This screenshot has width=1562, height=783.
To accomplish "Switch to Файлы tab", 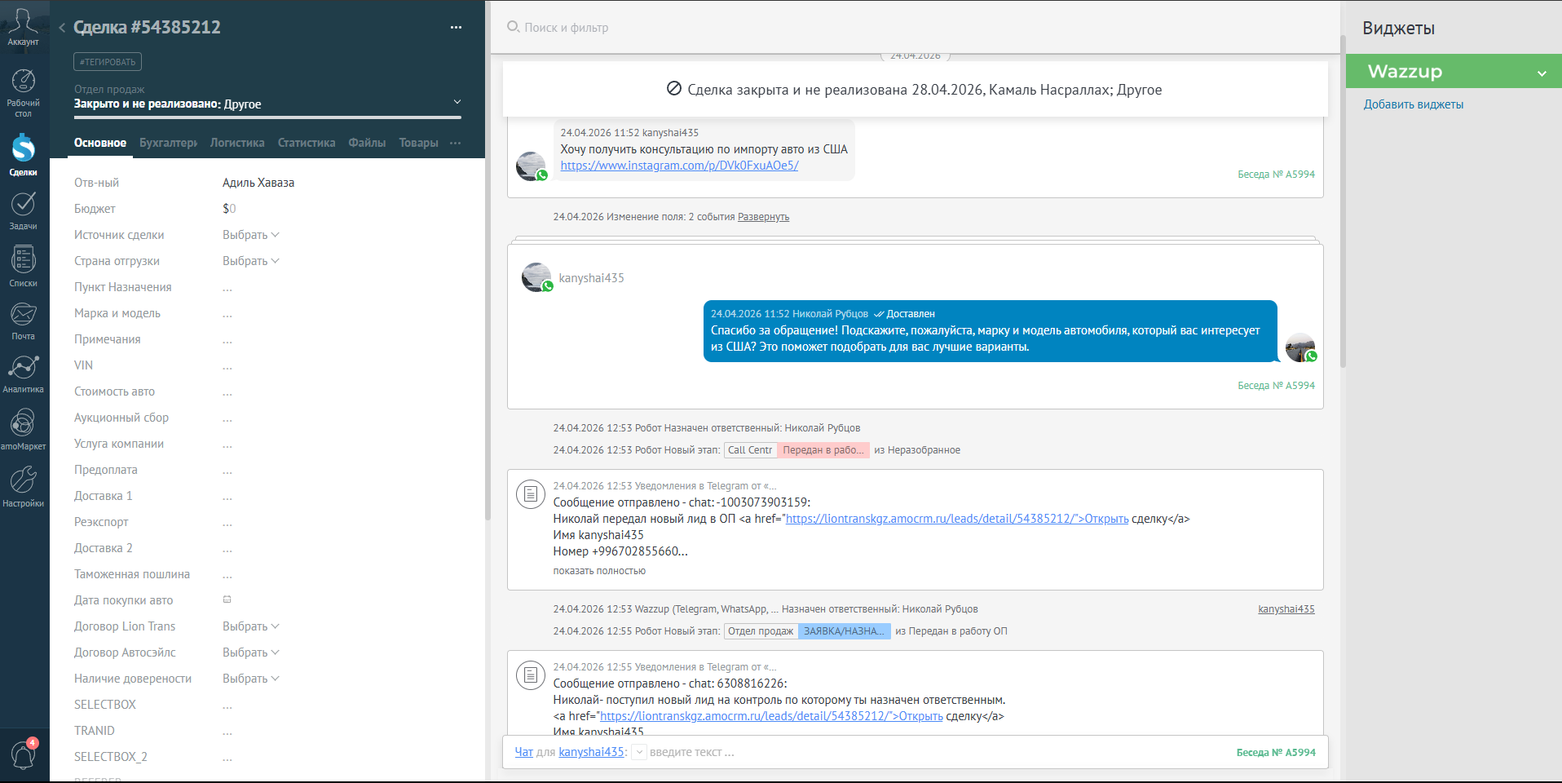I will [x=367, y=143].
